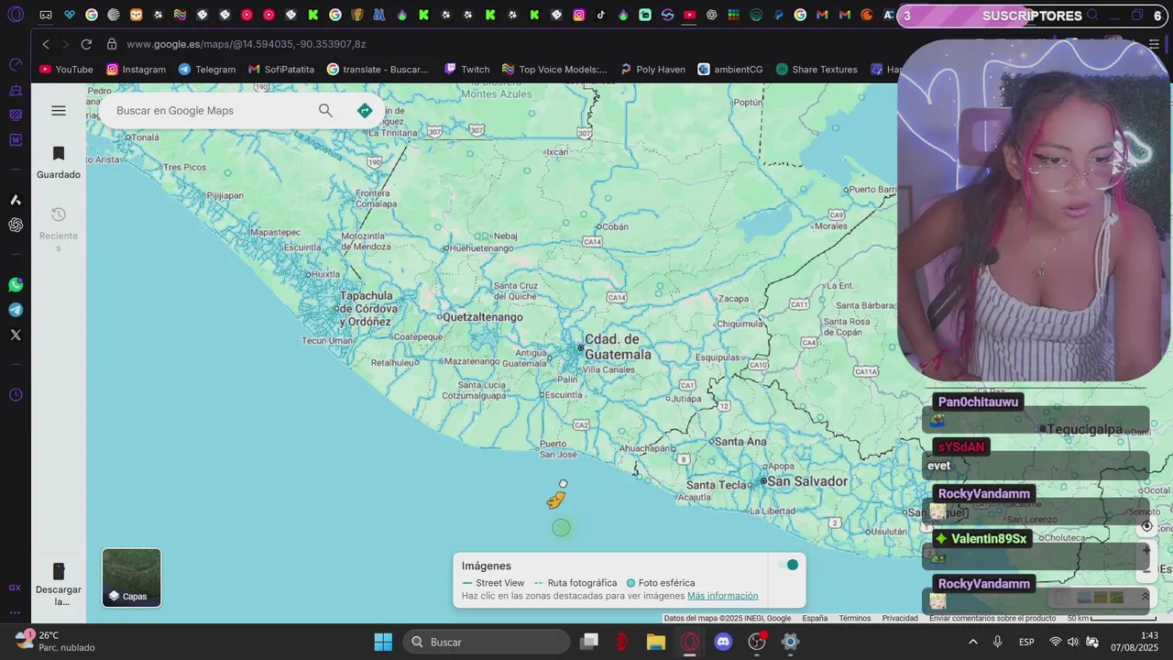Open sidebar three-dots more options
The height and width of the screenshot is (660, 1173).
point(16,612)
